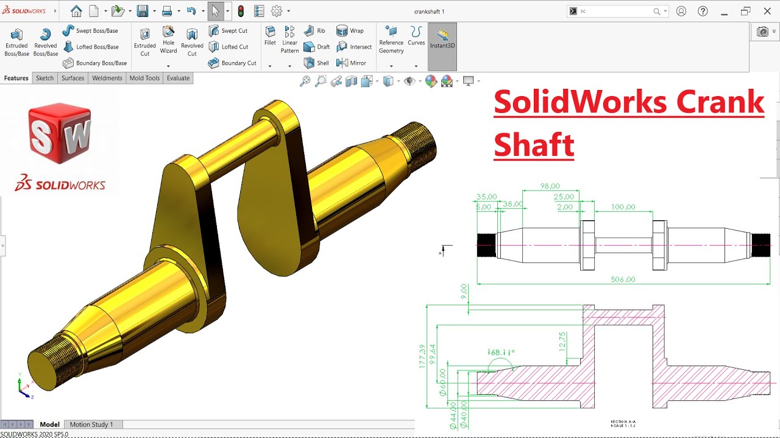Viewport: 780px width, 438px height.
Task: Switch to the Weldments tab
Action: pyautogui.click(x=107, y=78)
